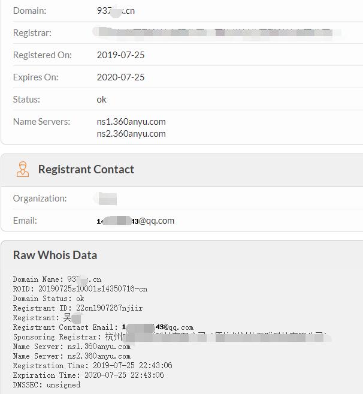
Task: Click the Registered On date 2019-07-25
Action: point(121,55)
